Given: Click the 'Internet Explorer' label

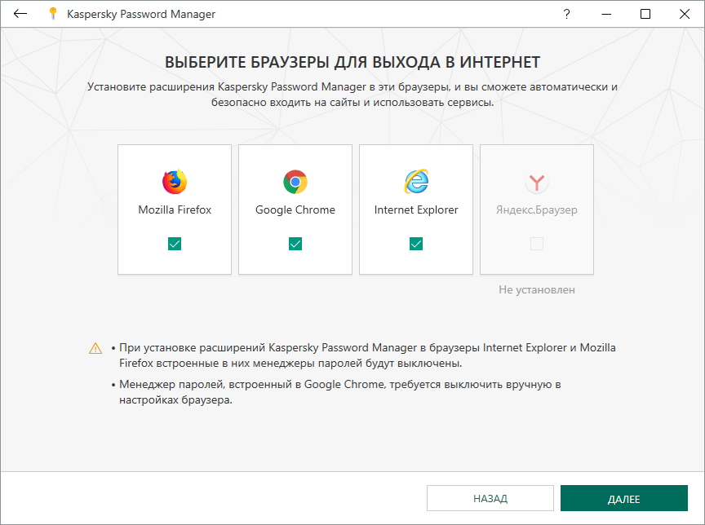Looking at the screenshot, I should click(x=416, y=210).
